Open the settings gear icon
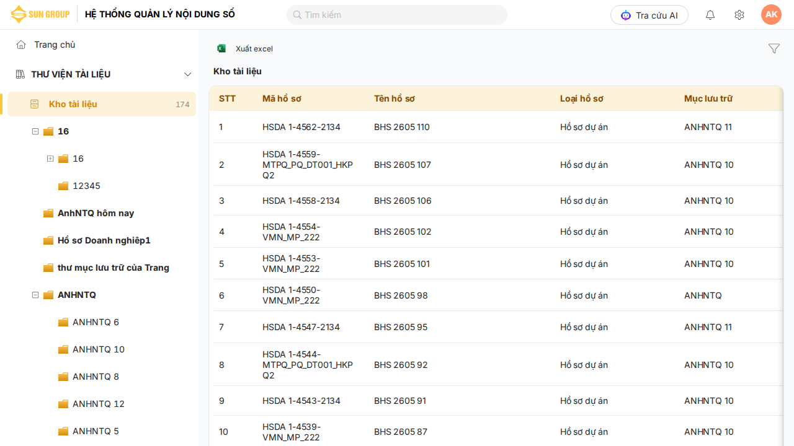The height and width of the screenshot is (446, 794). coord(739,15)
